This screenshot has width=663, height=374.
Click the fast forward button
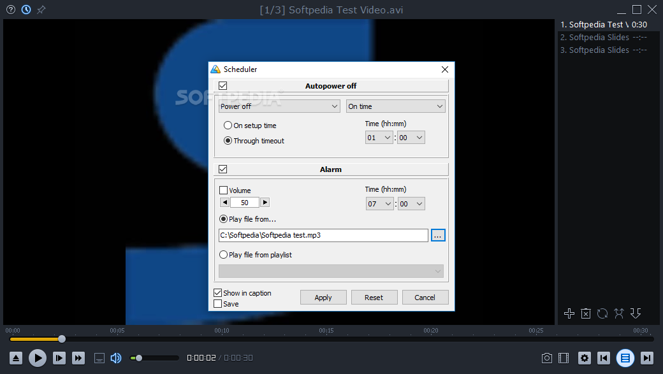(78, 358)
